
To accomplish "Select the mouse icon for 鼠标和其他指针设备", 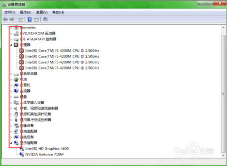I will (x=16, y=114).
